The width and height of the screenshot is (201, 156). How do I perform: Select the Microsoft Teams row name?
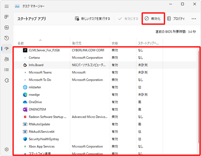coord(40,72)
